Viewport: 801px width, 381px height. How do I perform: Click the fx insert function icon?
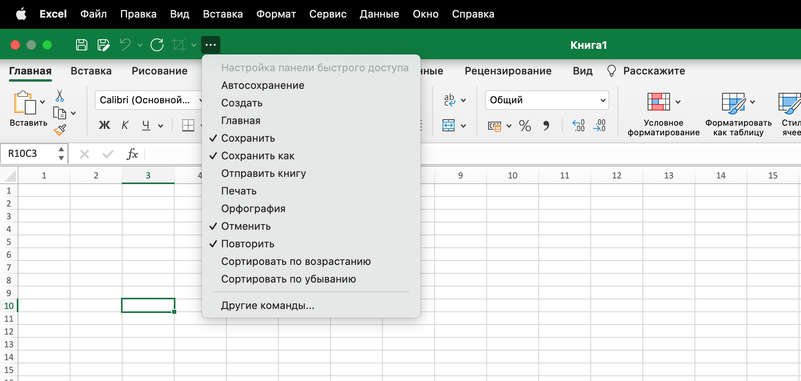[132, 154]
